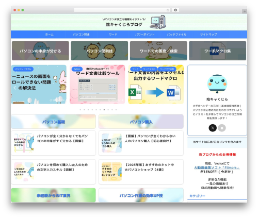Open the パソコン関連 menu

pyautogui.click(x=81, y=35)
